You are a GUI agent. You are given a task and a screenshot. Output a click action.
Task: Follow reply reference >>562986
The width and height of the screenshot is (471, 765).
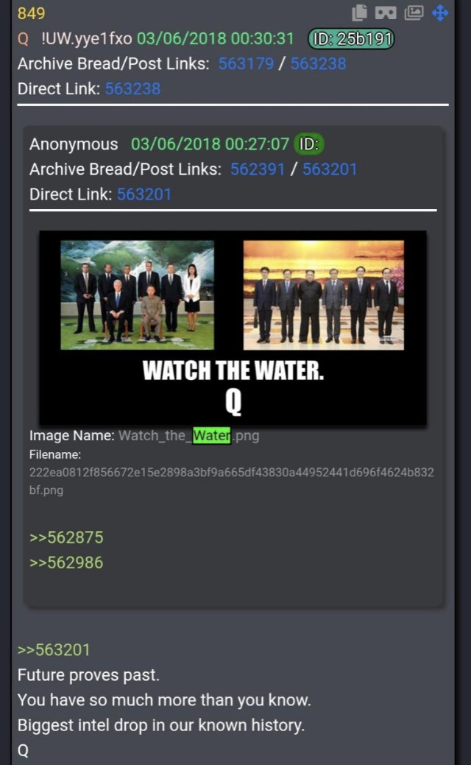tap(66, 563)
